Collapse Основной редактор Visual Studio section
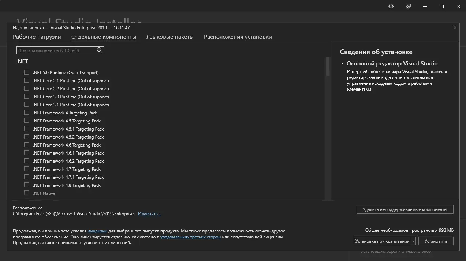Viewport: 466px width, 261px height. click(342, 64)
